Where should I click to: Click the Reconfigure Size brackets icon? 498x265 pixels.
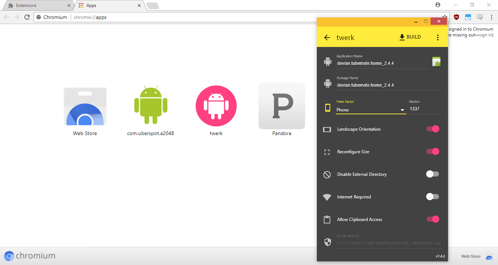[327, 152]
